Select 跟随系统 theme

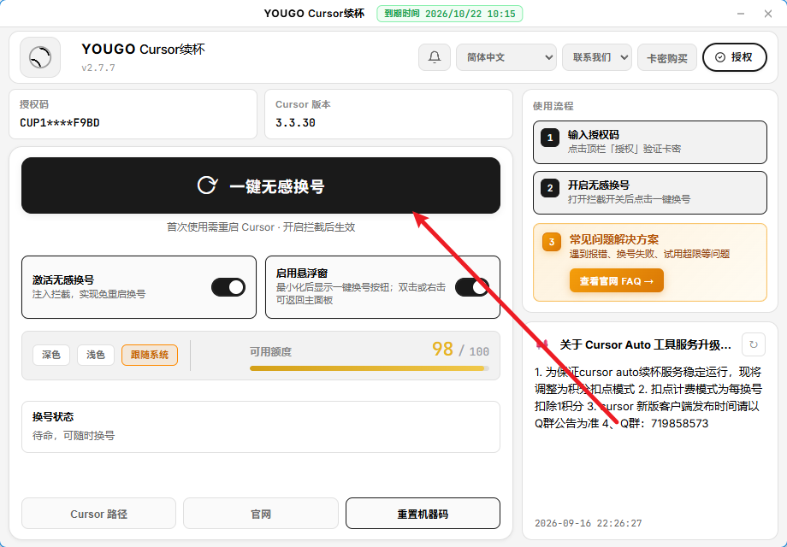[x=150, y=355]
